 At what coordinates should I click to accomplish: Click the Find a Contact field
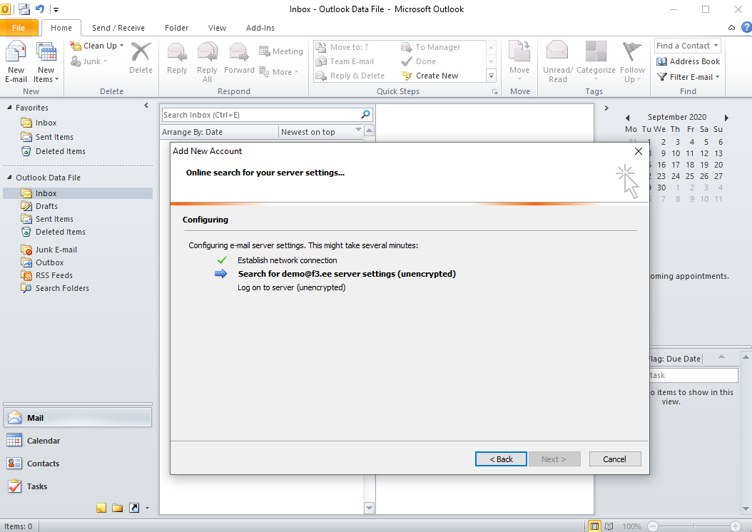coord(688,46)
